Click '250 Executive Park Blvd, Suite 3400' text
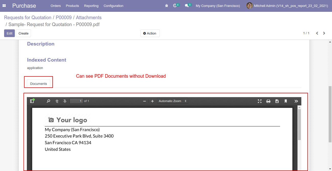The width and height of the screenshot is (332, 171). [x=79, y=136]
